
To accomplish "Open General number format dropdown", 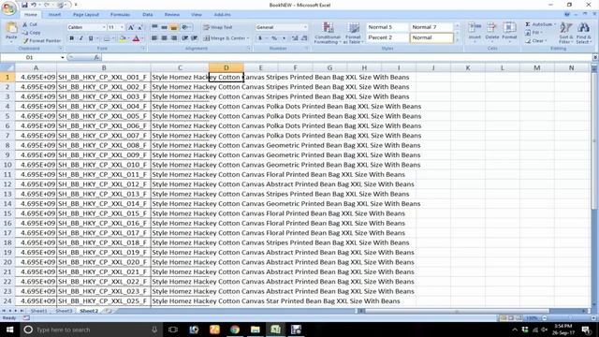I will coord(305,27).
